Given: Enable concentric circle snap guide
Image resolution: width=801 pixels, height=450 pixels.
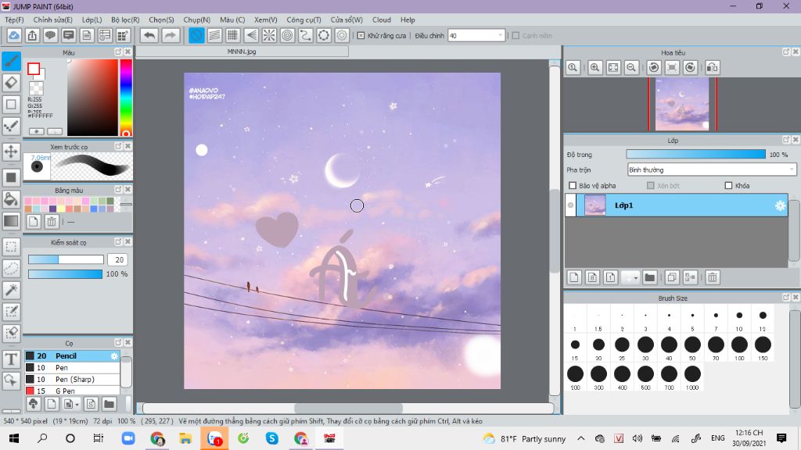Looking at the screenshot, I should (288, 35).
